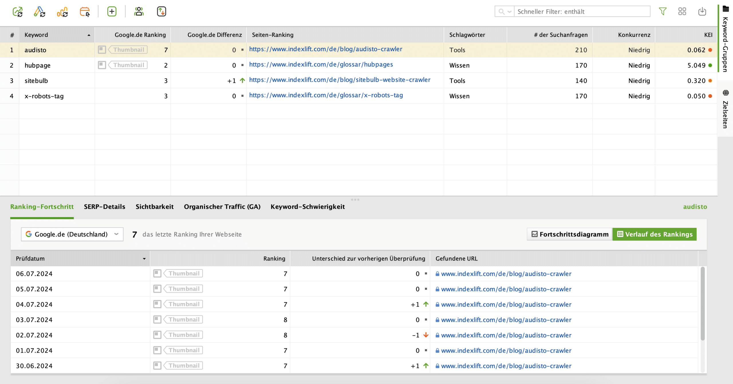Open audisto-crawler blog URL link
The image size is (733, 384).
pos(326,49)
